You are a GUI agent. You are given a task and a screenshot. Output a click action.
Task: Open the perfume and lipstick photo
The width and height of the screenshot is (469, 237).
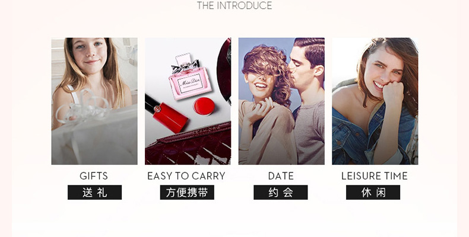(x=188, y=101)
